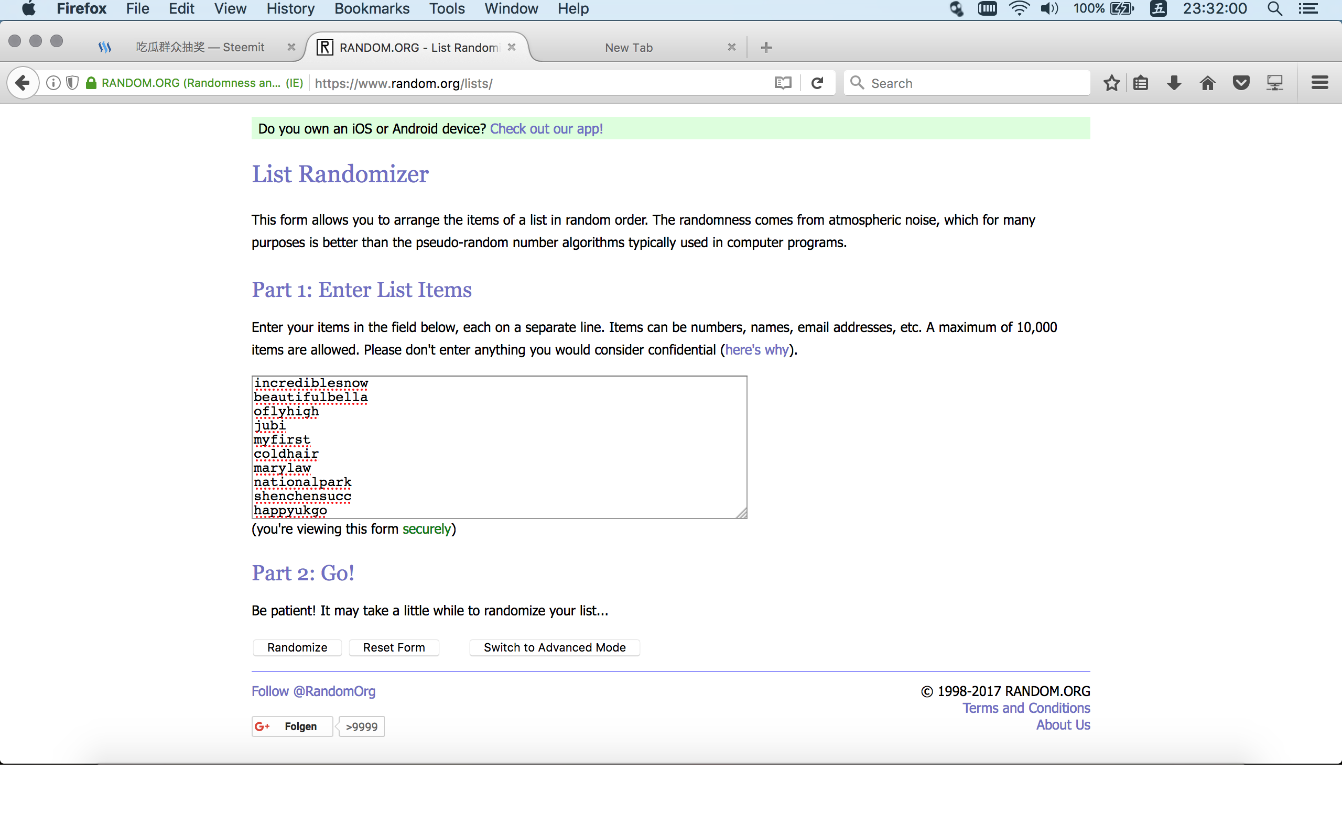Open the Help menu
The width and height of the screenshot is (1342, 838).
(x=573, y=9)
